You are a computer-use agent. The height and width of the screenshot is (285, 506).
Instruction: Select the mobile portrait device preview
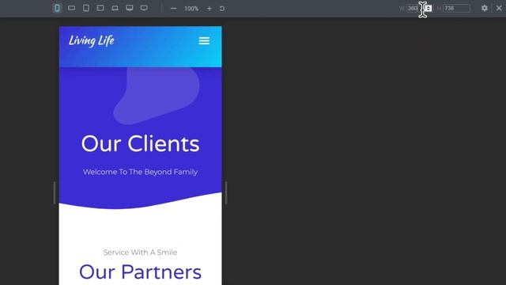57,8
